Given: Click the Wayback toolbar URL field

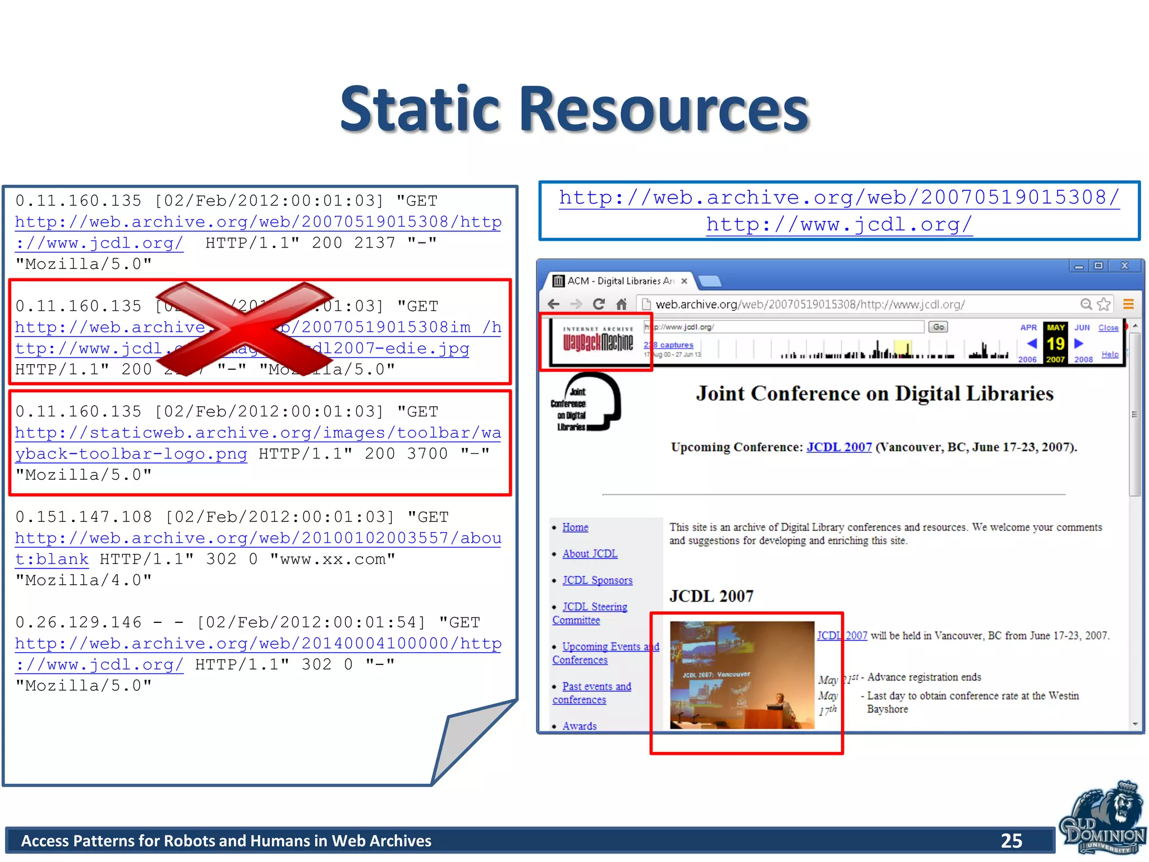Looking at the screenshot, I should 784,327.
